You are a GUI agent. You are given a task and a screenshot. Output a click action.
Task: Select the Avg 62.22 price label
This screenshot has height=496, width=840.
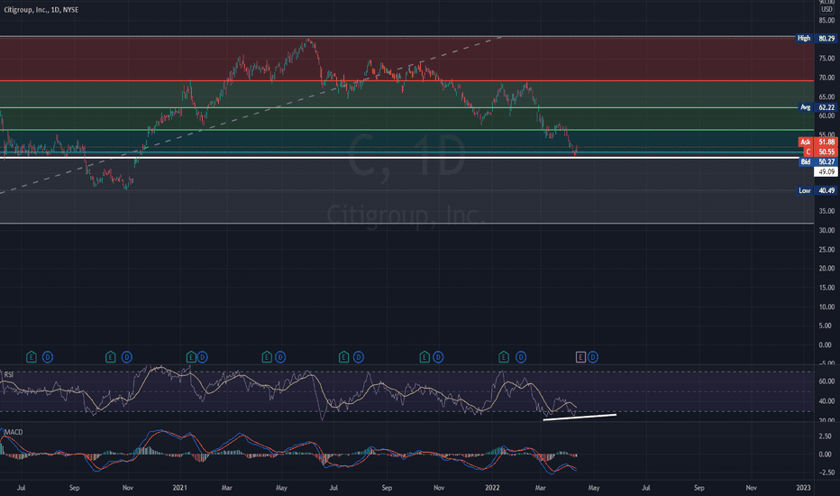(x=817, y=108)
